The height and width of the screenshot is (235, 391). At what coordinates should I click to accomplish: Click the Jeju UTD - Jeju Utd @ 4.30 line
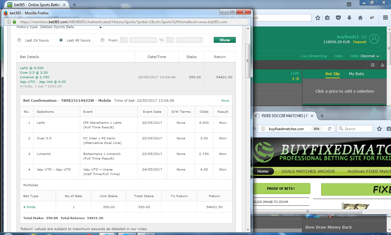pos(43,82)
